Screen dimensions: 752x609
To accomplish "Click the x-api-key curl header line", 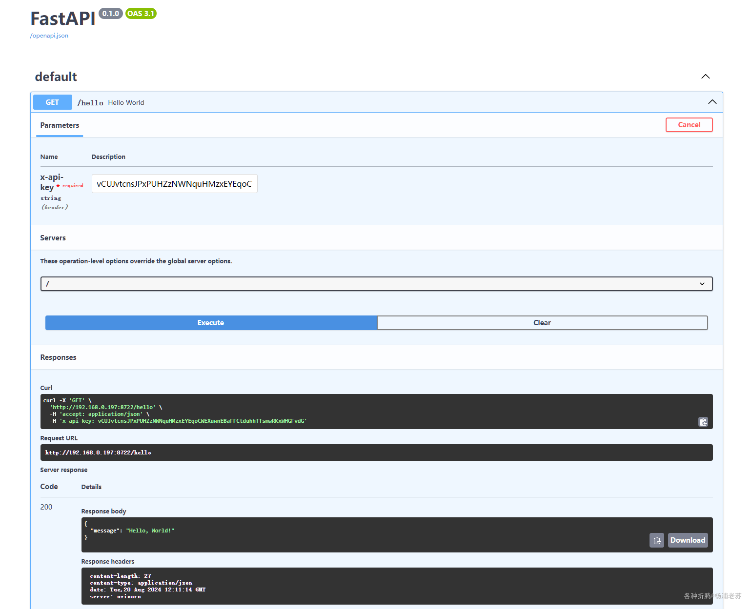I will (178, 421).
